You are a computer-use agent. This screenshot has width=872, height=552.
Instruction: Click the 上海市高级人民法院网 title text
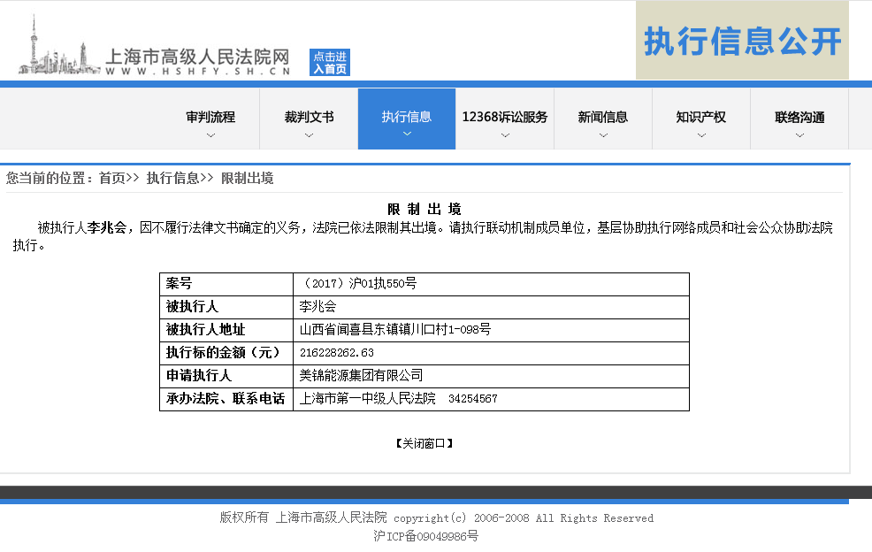pos(197,57)
